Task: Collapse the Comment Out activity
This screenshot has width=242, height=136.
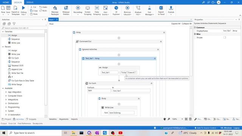Action: [x=161, y=42]
